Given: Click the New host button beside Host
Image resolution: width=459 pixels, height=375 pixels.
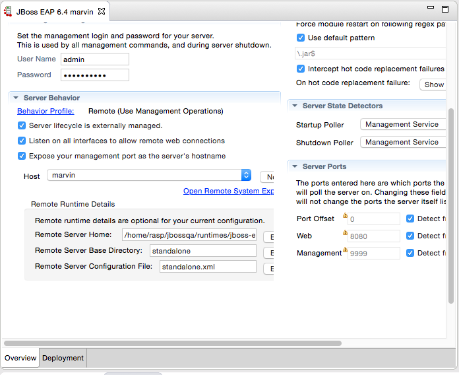Looking at the screenshot, I should 267,177.
